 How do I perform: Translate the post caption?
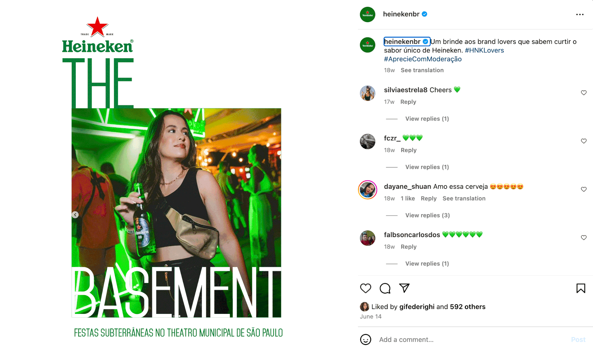pyautogui.click(x=422, y=70)
